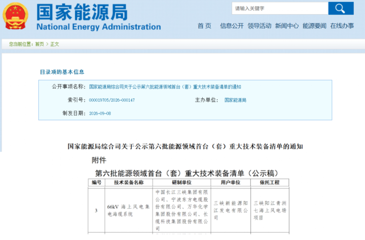Click the 66kV 海上风电集电海缆系统 table cell
Viewport: 365px width, 240px height.
(x=129, y=210)
